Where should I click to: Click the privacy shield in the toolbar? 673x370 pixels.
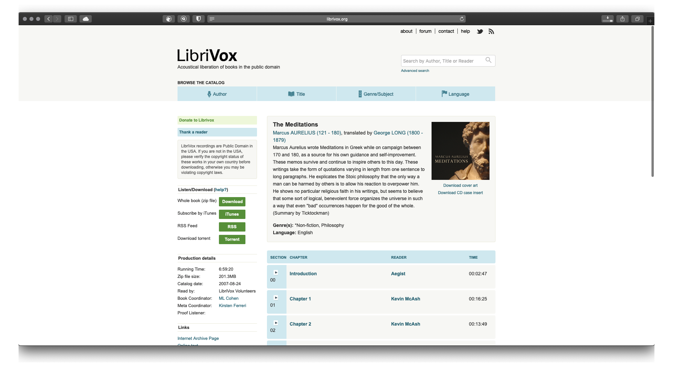pos(198,19)
